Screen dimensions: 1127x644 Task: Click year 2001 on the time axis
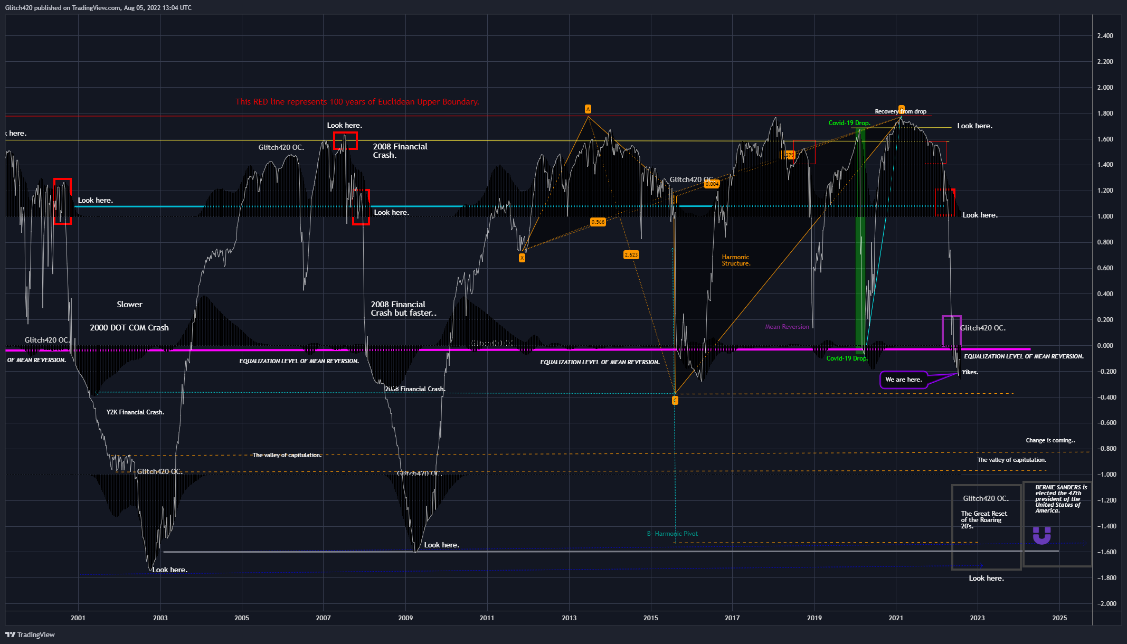[78, 618]
